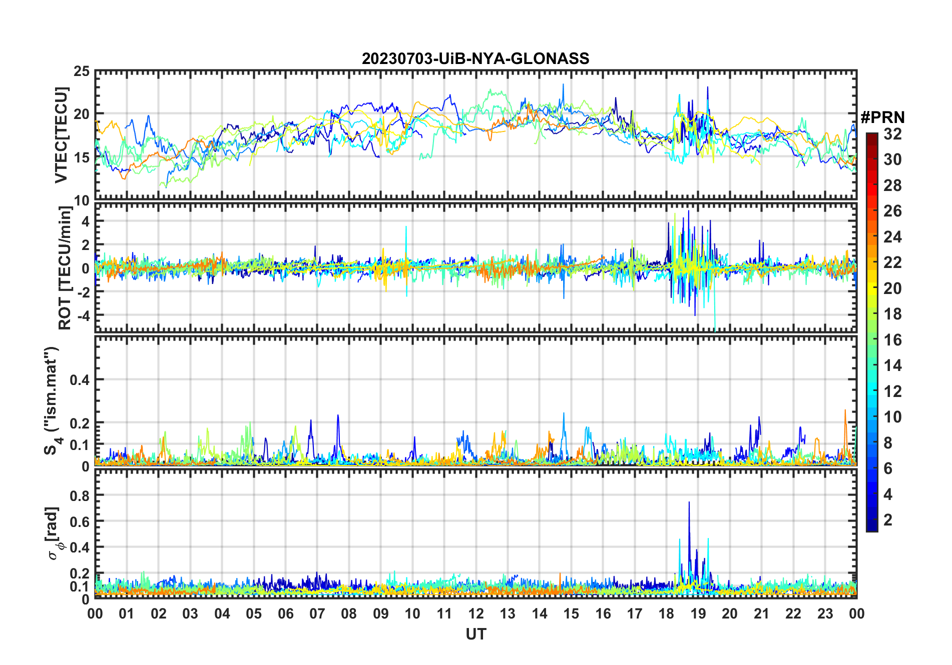Click UT axis tick label 19

click(x=698, y=613)
